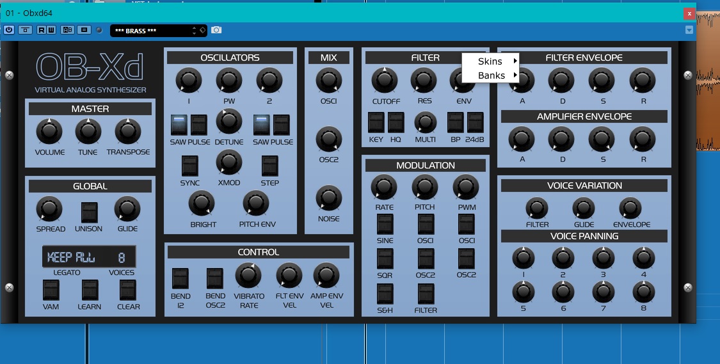Viewport: 720px width, 364px height.
Task: Click the CLEAR button
Action: pos(127,290)
